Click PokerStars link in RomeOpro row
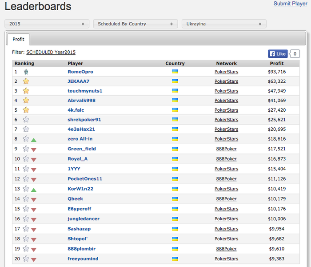The width and height of the screenshot is (311, 267). click(x=226, y=72)
